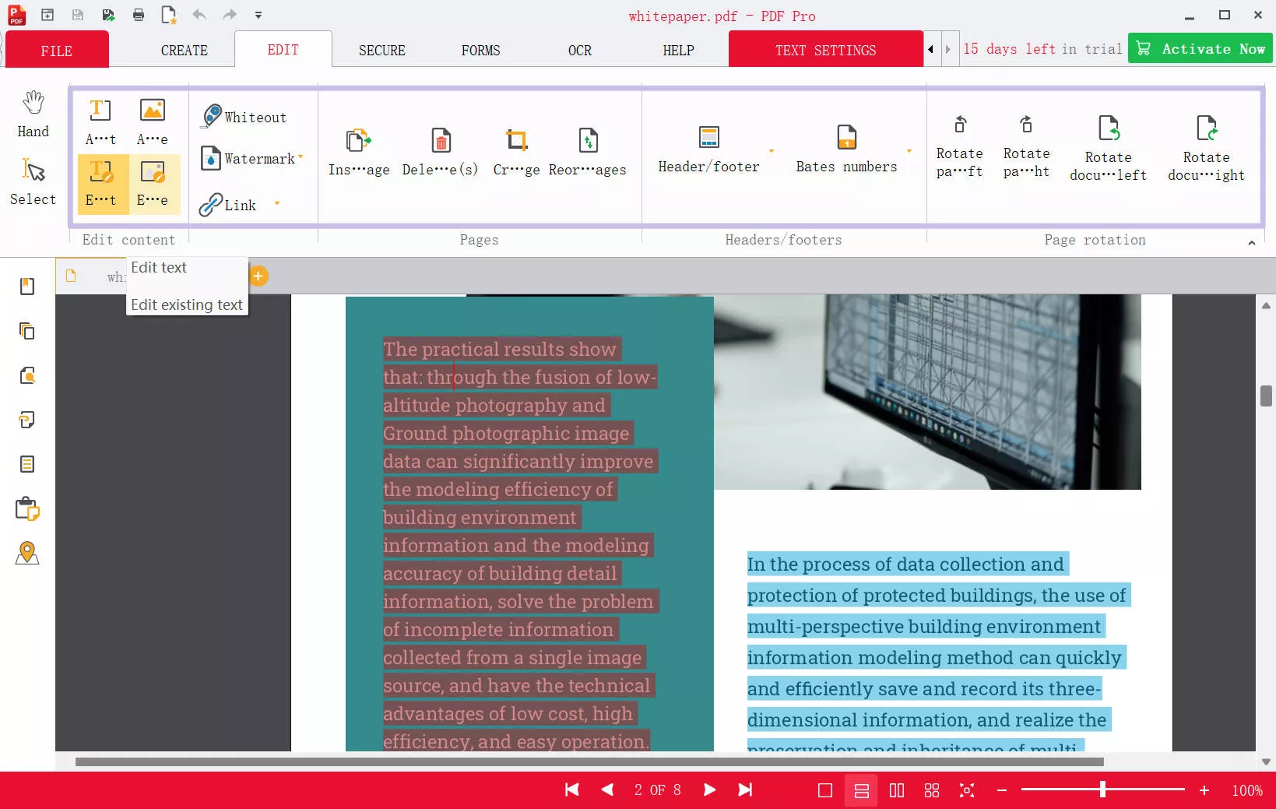The image size is (1276, 809).
Task: Click the vertical scrollbar thumb
Action: [x=1266, y=396]
